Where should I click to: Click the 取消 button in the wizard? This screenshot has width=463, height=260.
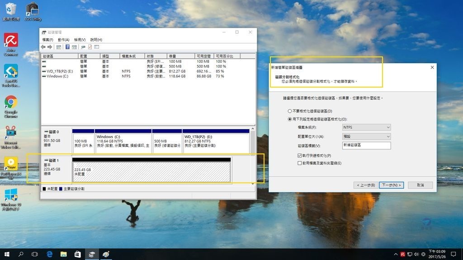420,185
